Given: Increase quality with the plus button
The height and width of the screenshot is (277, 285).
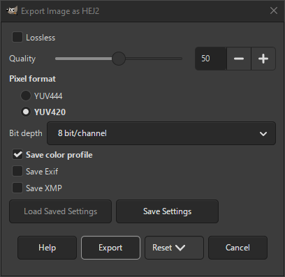Looking at the screenshot, I should pyautogui.click(x=263, y=59).
